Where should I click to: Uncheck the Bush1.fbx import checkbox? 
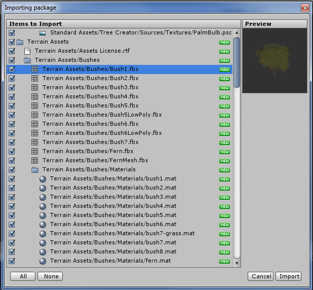coord(12,69)
